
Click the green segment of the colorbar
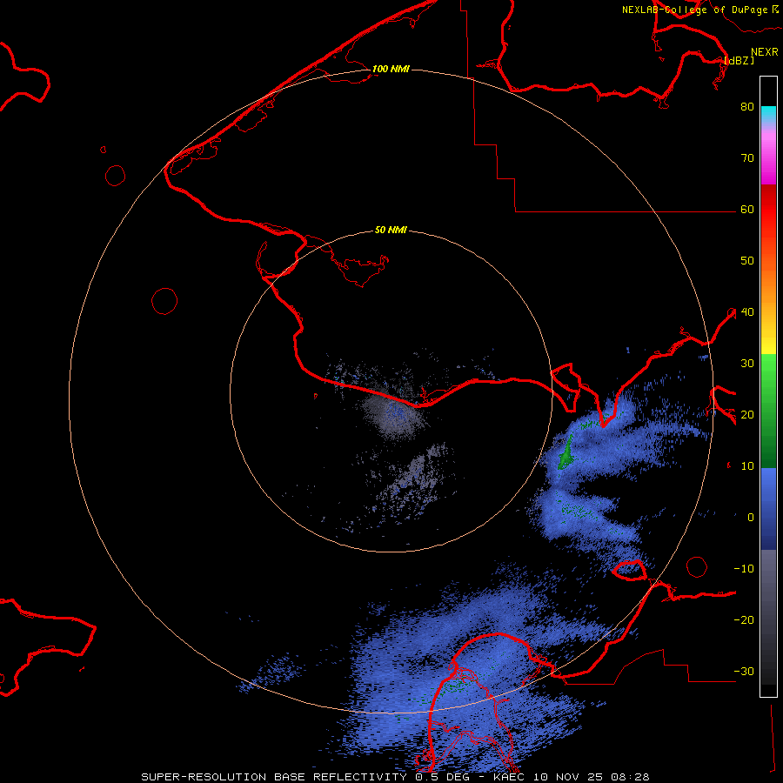768,411
